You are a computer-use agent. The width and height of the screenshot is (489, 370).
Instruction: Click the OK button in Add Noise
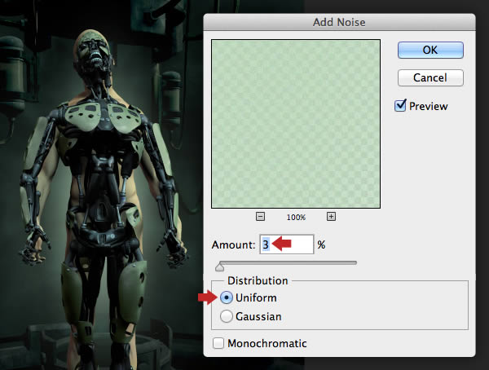pos(430,50)
